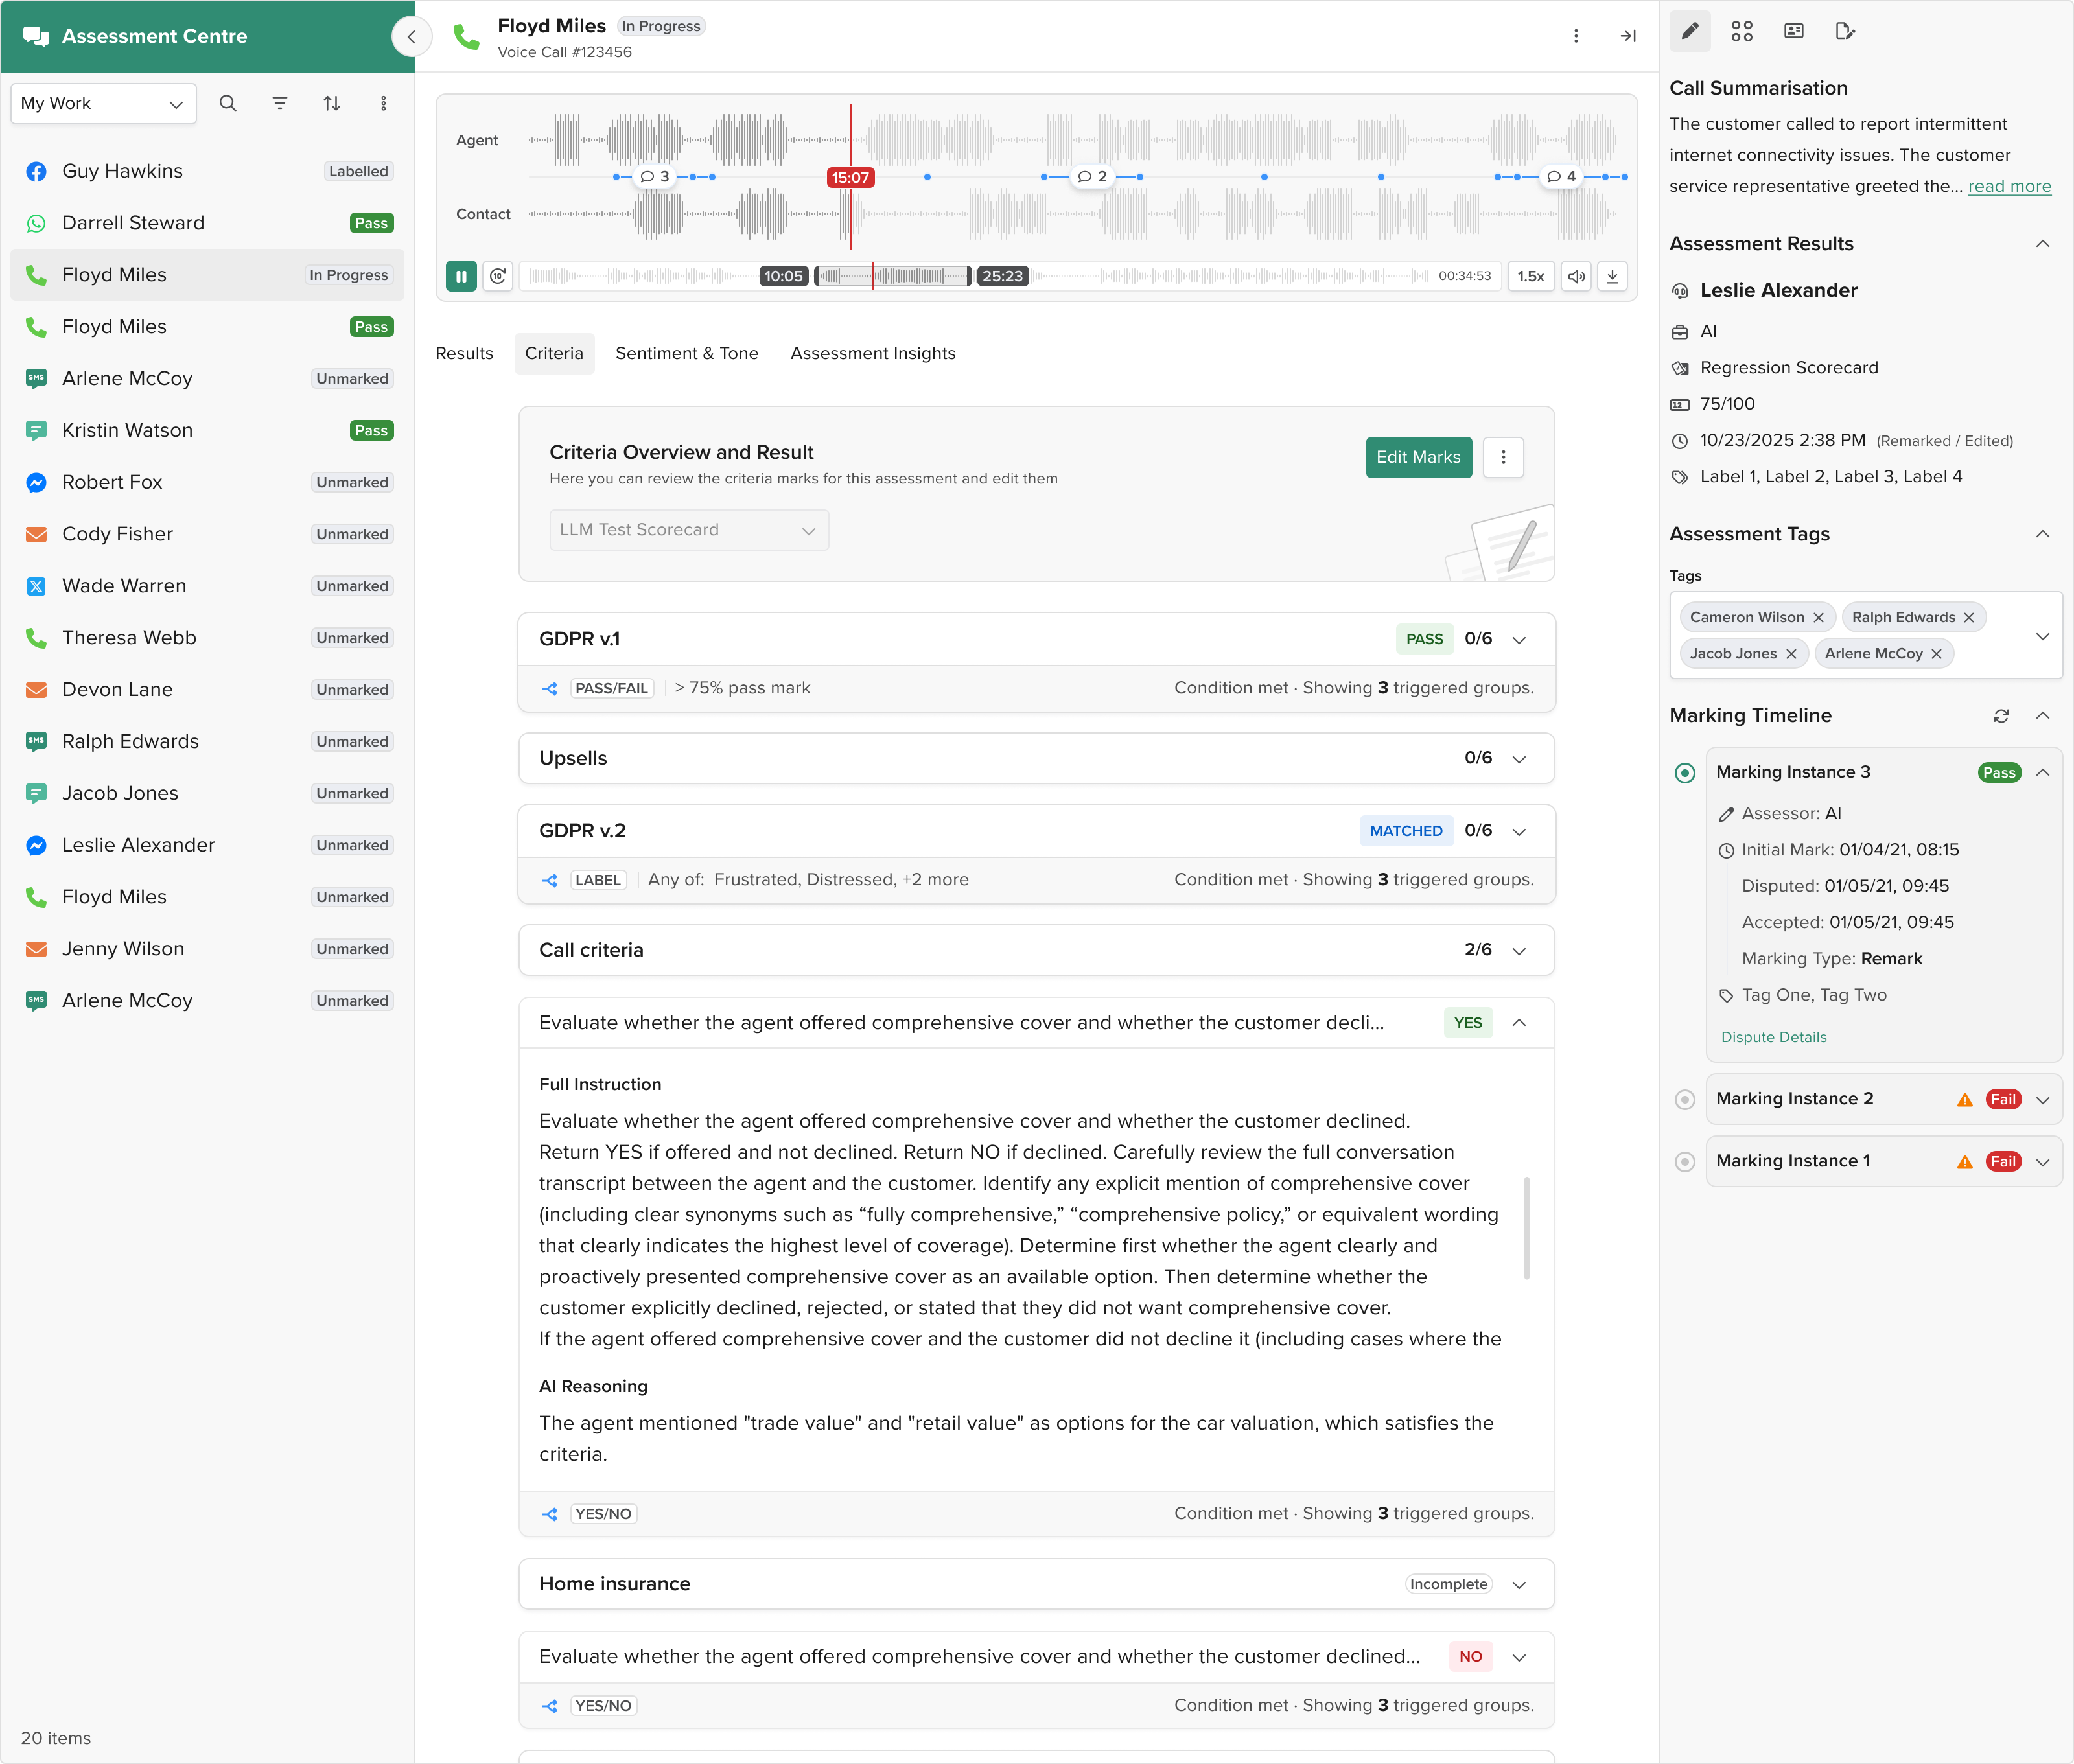Expand the NO comprehensive cover criterion
This screenshot has height=1764, width=2074.
click(1519, 1658)
